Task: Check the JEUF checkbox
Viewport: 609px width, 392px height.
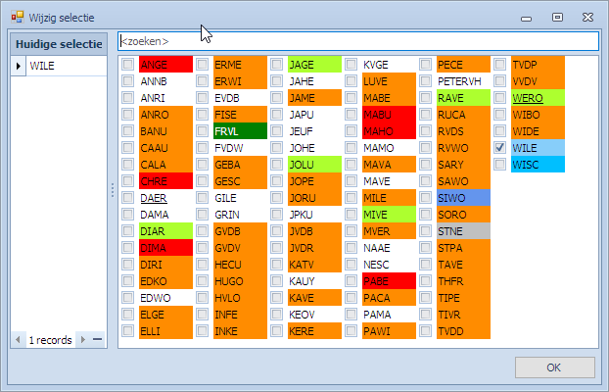Action: (x=276, y=131)
